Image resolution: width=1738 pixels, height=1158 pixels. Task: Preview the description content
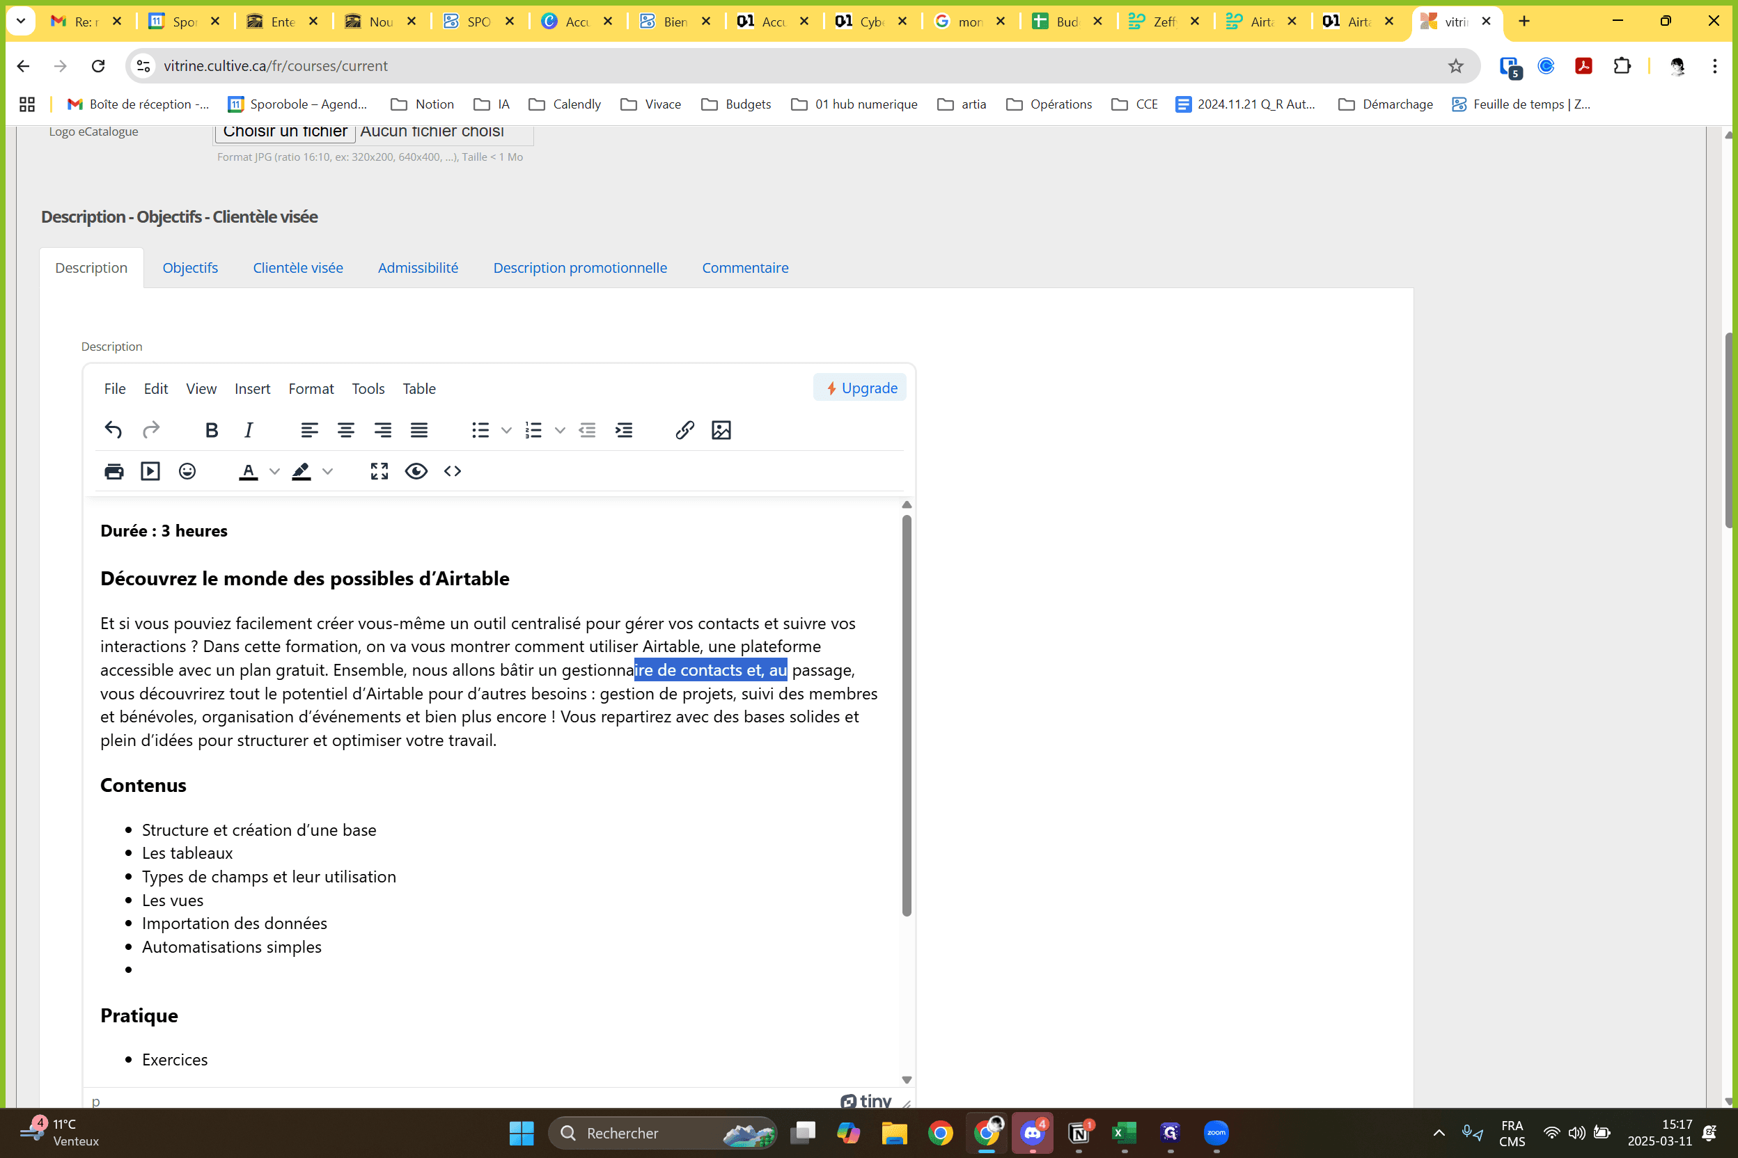[416, 471]
